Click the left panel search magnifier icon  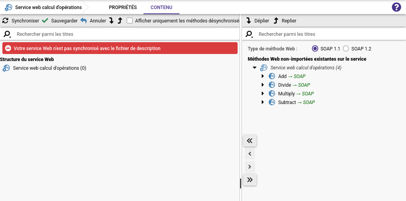(7, 34)
